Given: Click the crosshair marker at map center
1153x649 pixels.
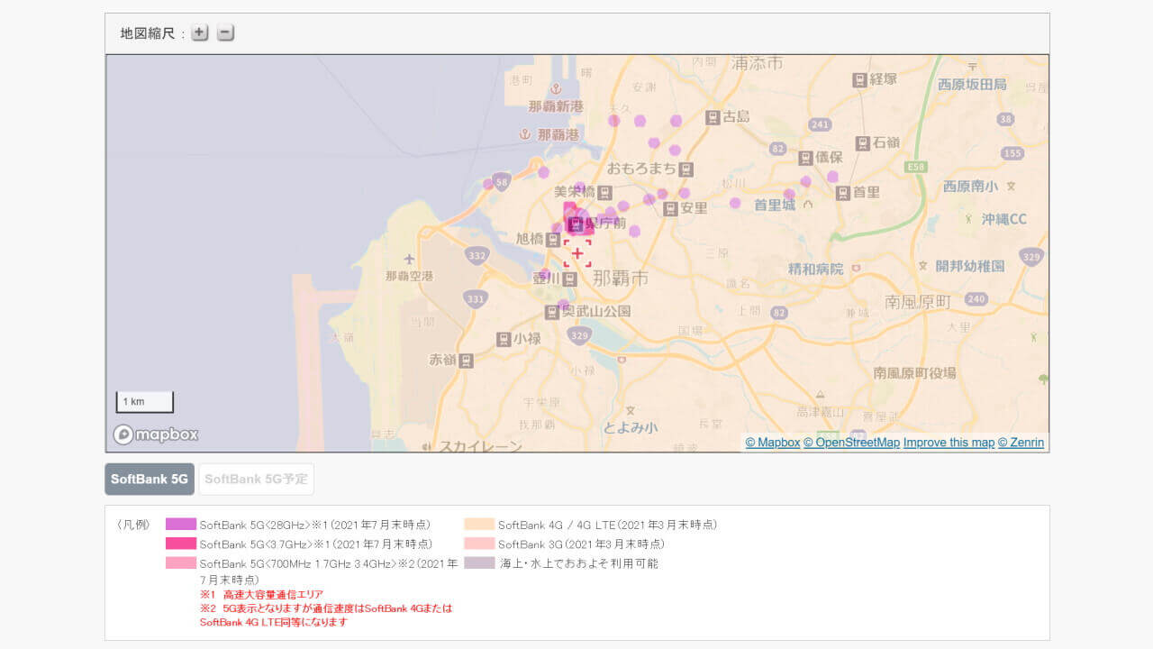Looking at the screenshot, I should (576, 253).
